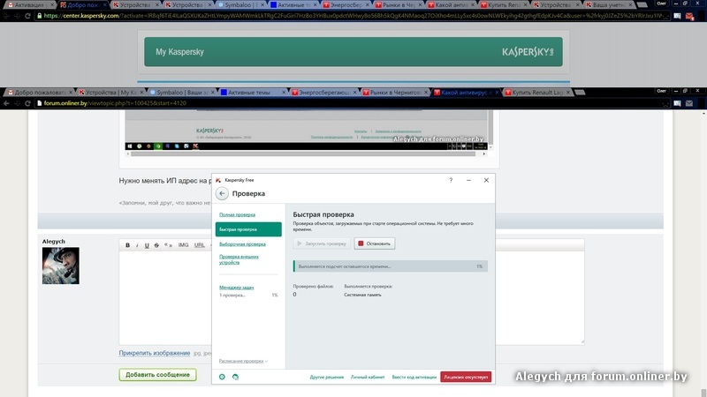Viewport: 707px width, 397px height.
Task: Click Ввести код активации link
Action: [414, 378]
